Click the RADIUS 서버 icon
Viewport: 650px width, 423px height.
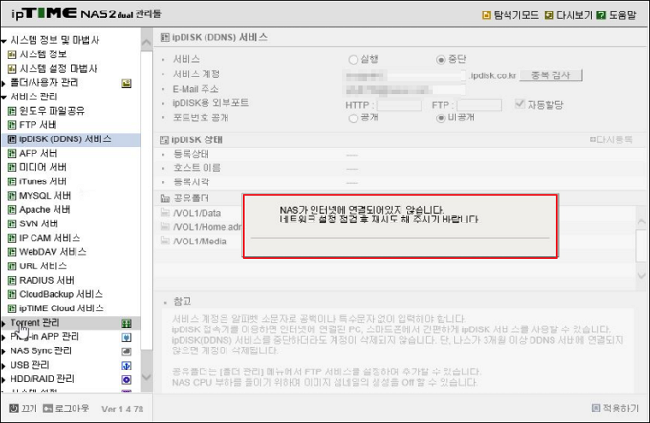pos(12,280)
